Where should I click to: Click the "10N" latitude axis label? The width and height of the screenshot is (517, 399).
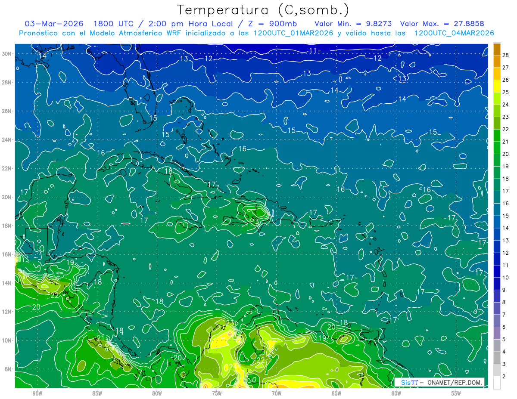pos(6,340)
